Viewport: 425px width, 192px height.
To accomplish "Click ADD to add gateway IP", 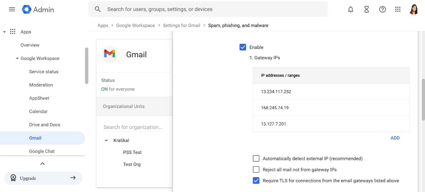I will pyautogui.click(x=395, y=138).
